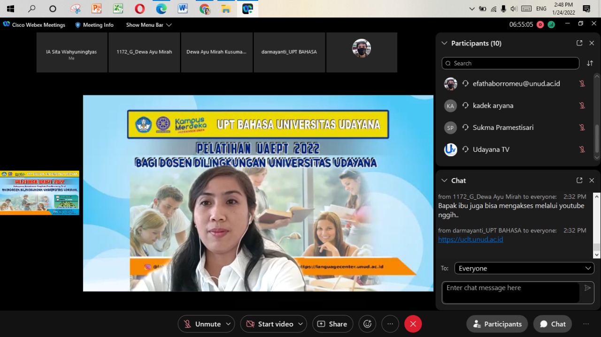601x337 pixels.
Task: Click the Start video button
Action: (270, 324)
